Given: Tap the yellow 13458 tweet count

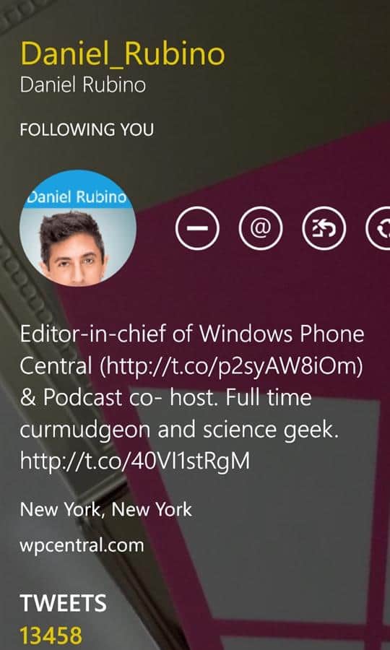Looking at the screenshot, I should tap(51, 636).
